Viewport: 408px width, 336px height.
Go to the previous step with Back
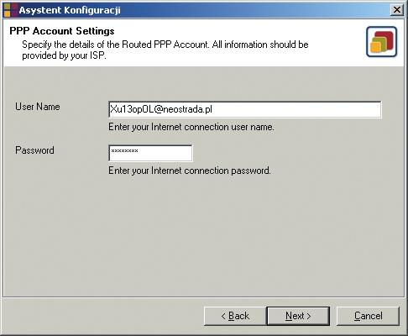point(235,316)
